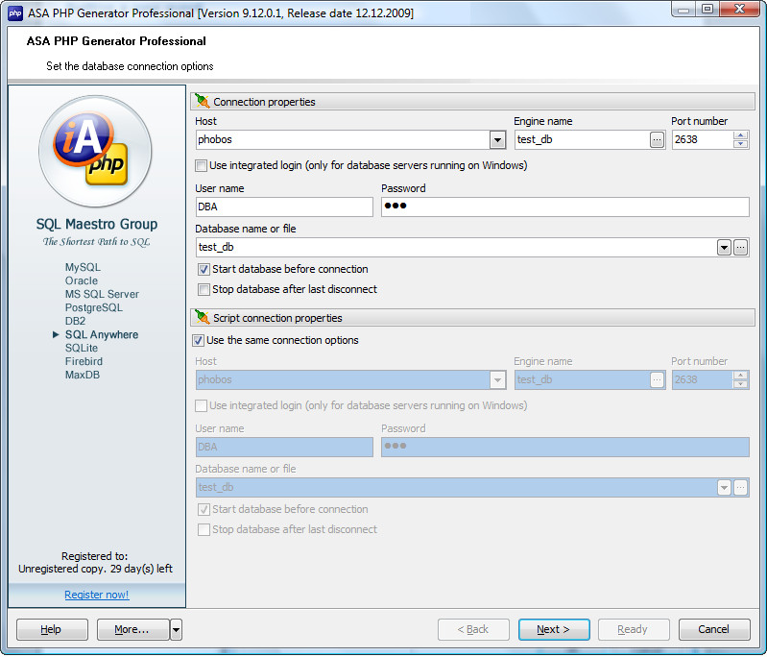Increase the Port number value
This screenshot has width=767, height=657.
pos(740,135)
